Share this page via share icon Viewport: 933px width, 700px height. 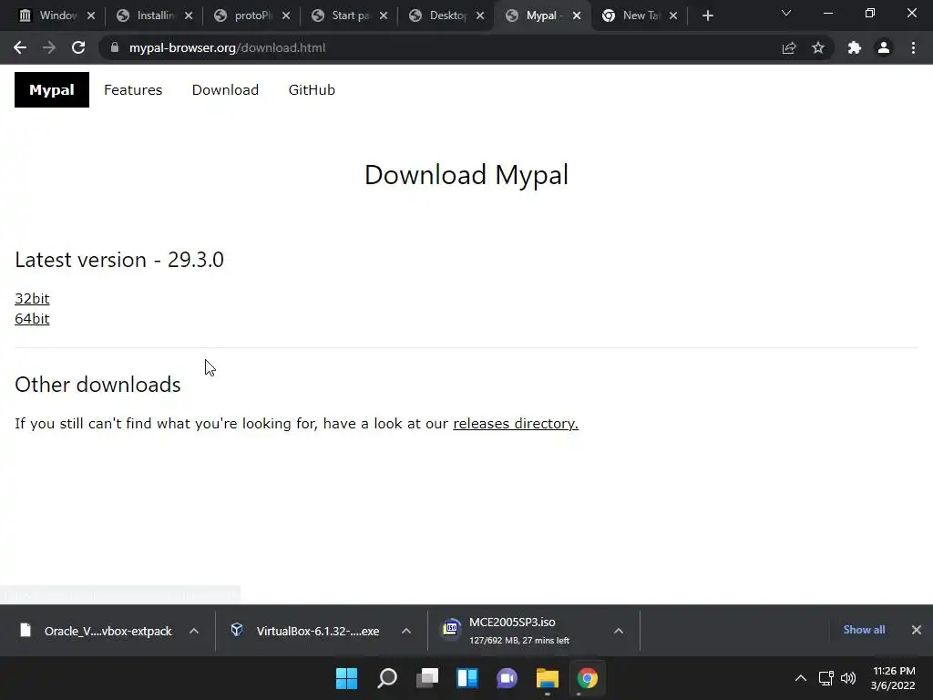(789, 47)
